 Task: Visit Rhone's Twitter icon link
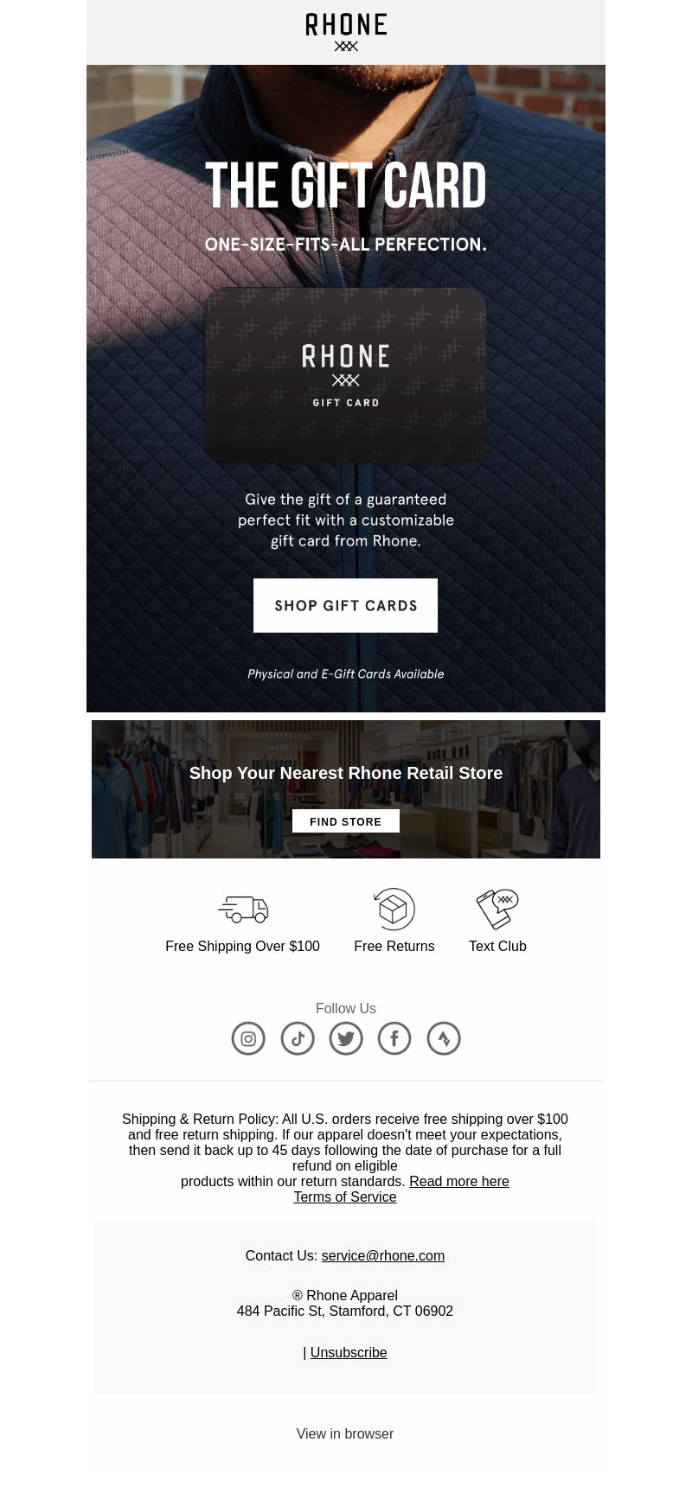click(346, 1038)
